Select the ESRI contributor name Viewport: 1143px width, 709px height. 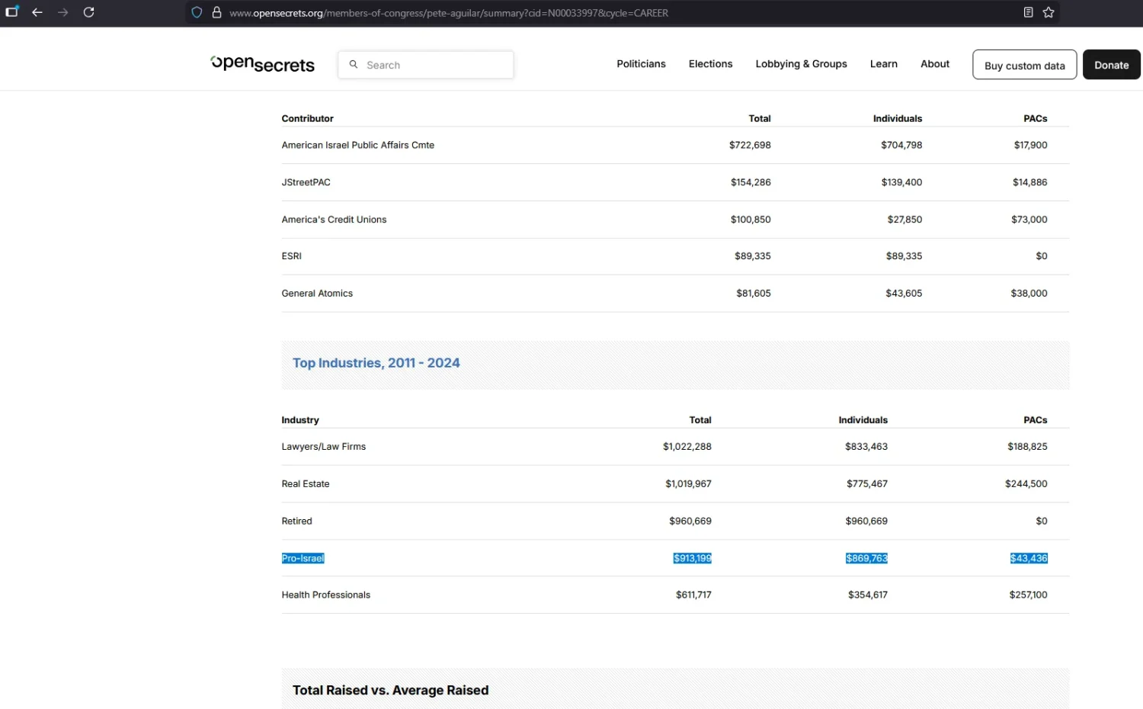[x=291, y=256]
